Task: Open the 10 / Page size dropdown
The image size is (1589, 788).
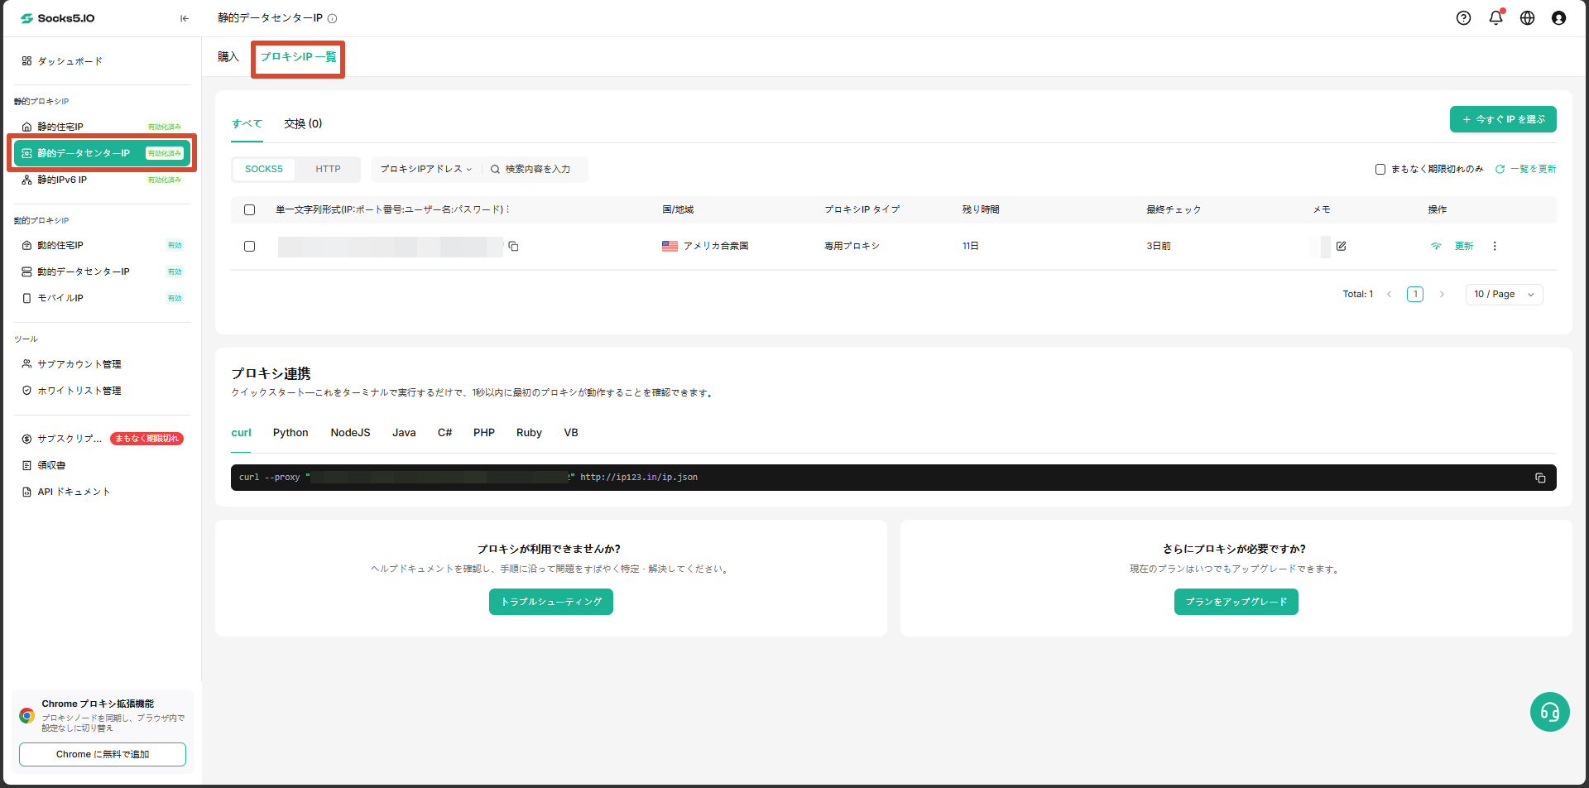Action: (1504, 295)
